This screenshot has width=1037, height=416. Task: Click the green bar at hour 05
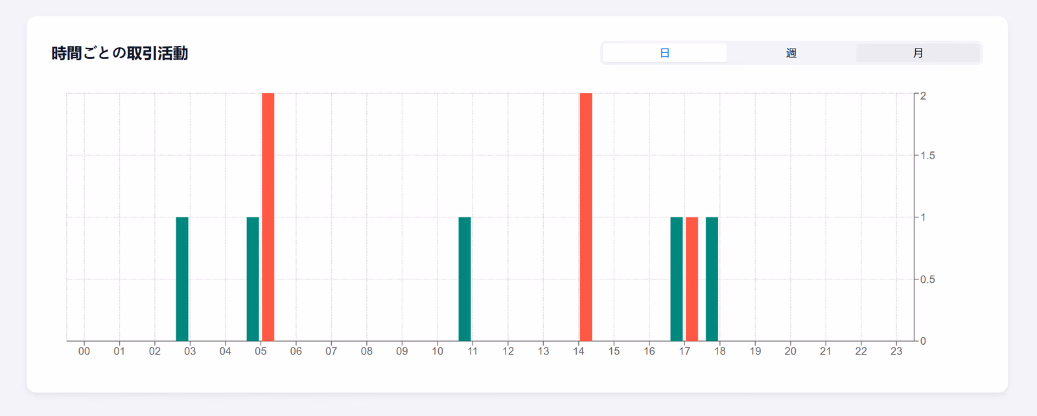tap(253, 279)
